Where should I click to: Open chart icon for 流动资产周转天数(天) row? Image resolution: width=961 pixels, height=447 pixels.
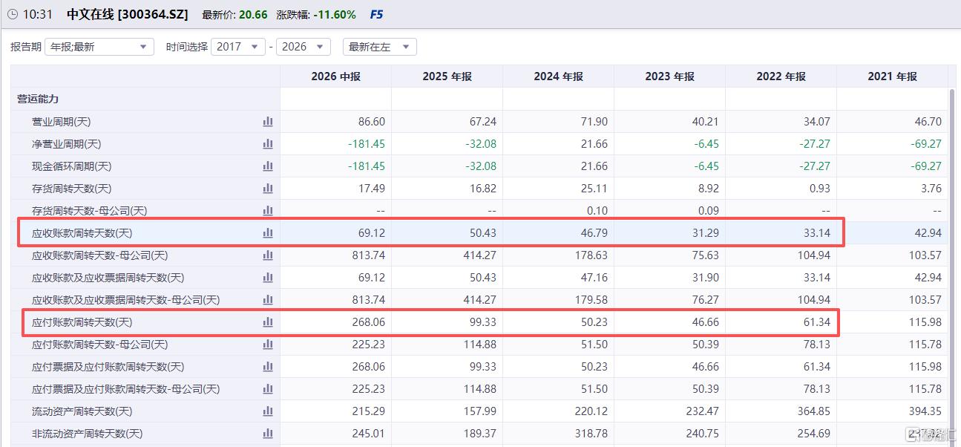[x=268, y=411]
